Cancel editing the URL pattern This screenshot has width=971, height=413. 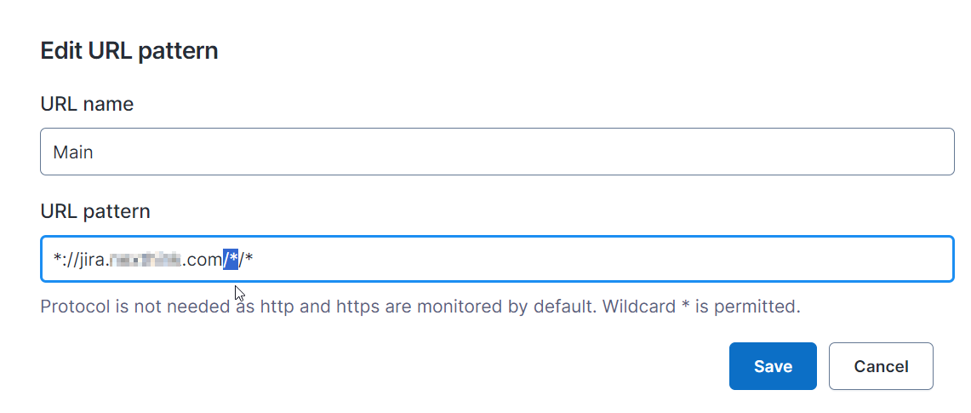[x=881, y=366]
